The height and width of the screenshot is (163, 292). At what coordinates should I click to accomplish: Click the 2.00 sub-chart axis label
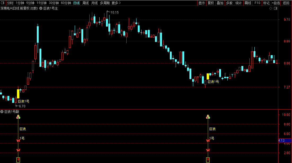tap(287, 153)
